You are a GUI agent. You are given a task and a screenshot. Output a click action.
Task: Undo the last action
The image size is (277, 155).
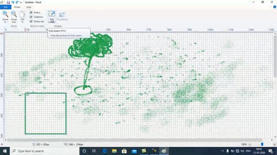coord(13,3)
